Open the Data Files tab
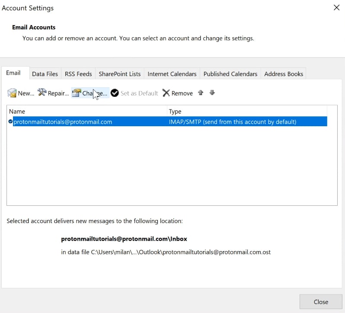The width and height of the screenshot is (345, 313). (45, 74)
